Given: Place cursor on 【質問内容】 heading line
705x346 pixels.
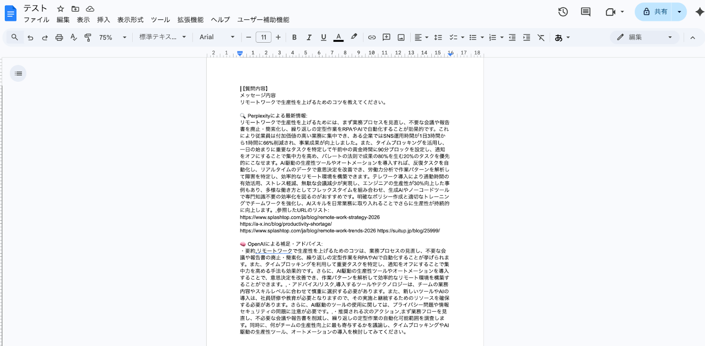Looking at the screenshot, I should [x=254, y=89].
